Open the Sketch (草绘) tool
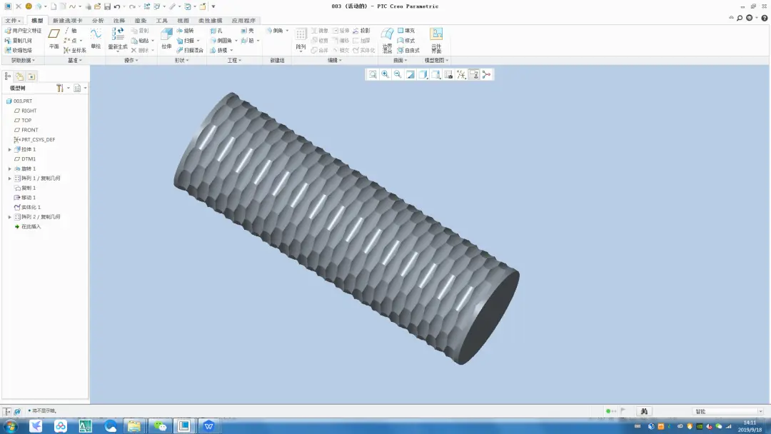This screenshot has width=771, height=434. tap(96, 39)
